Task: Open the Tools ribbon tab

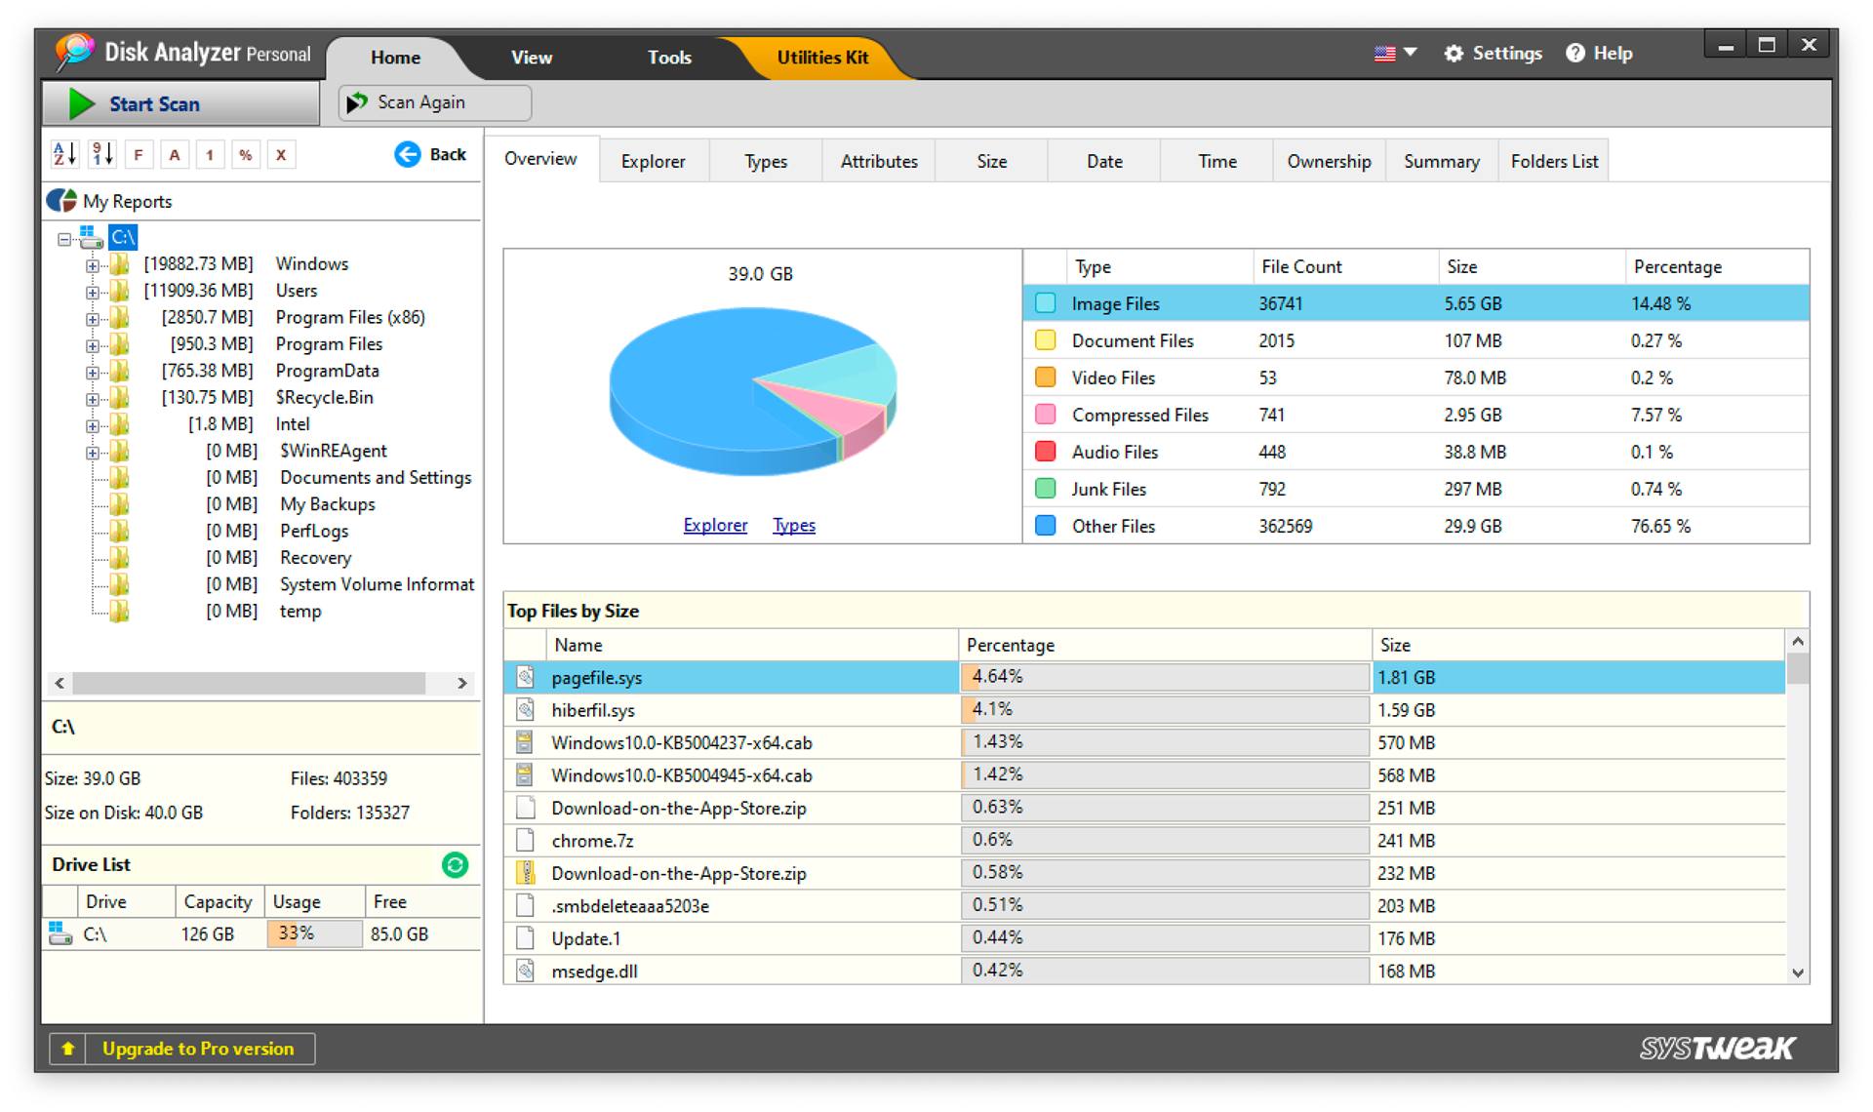Action: (669, 58)
